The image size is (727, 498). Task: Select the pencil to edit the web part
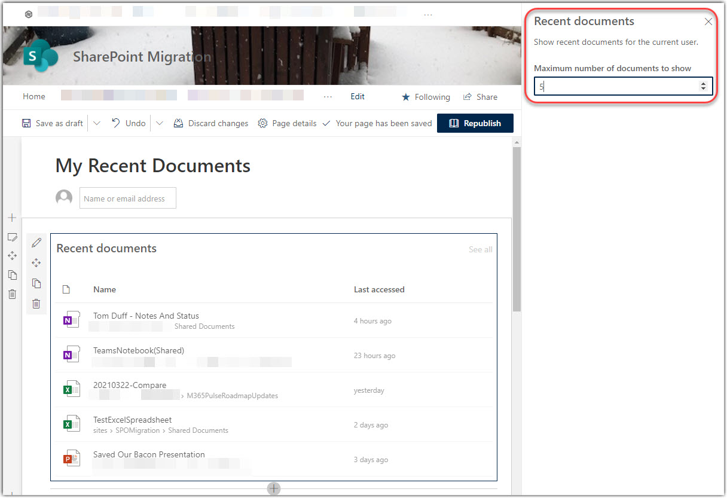pyautogui.click(x=36, y=243)
